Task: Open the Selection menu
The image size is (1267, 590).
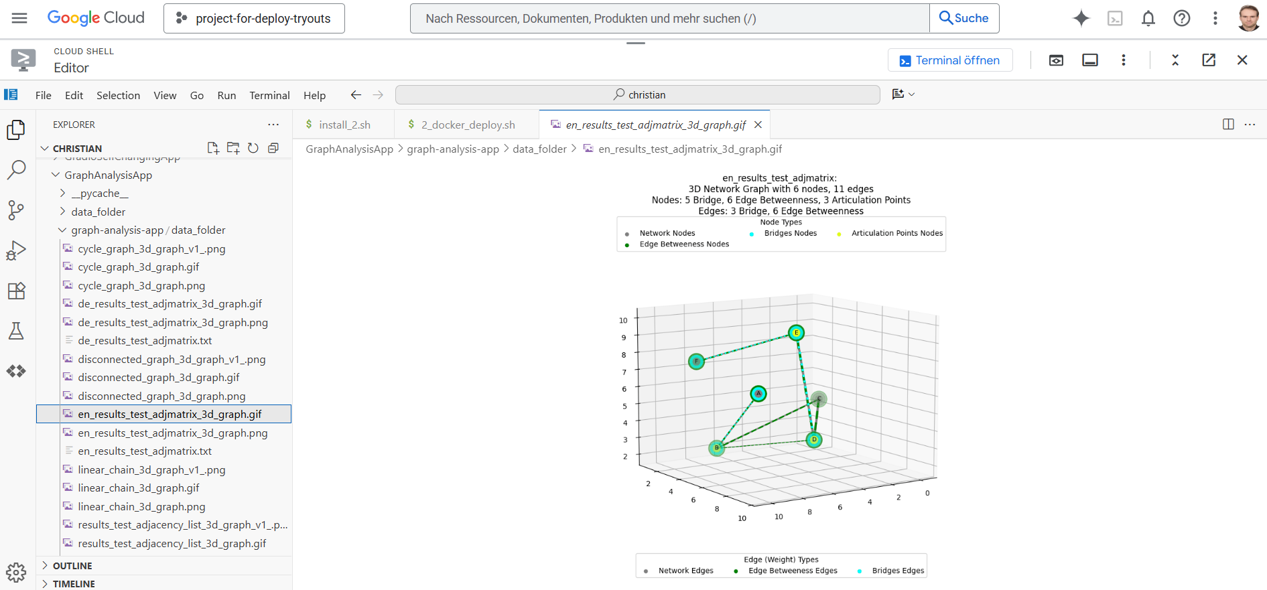Action: (118, 95)
